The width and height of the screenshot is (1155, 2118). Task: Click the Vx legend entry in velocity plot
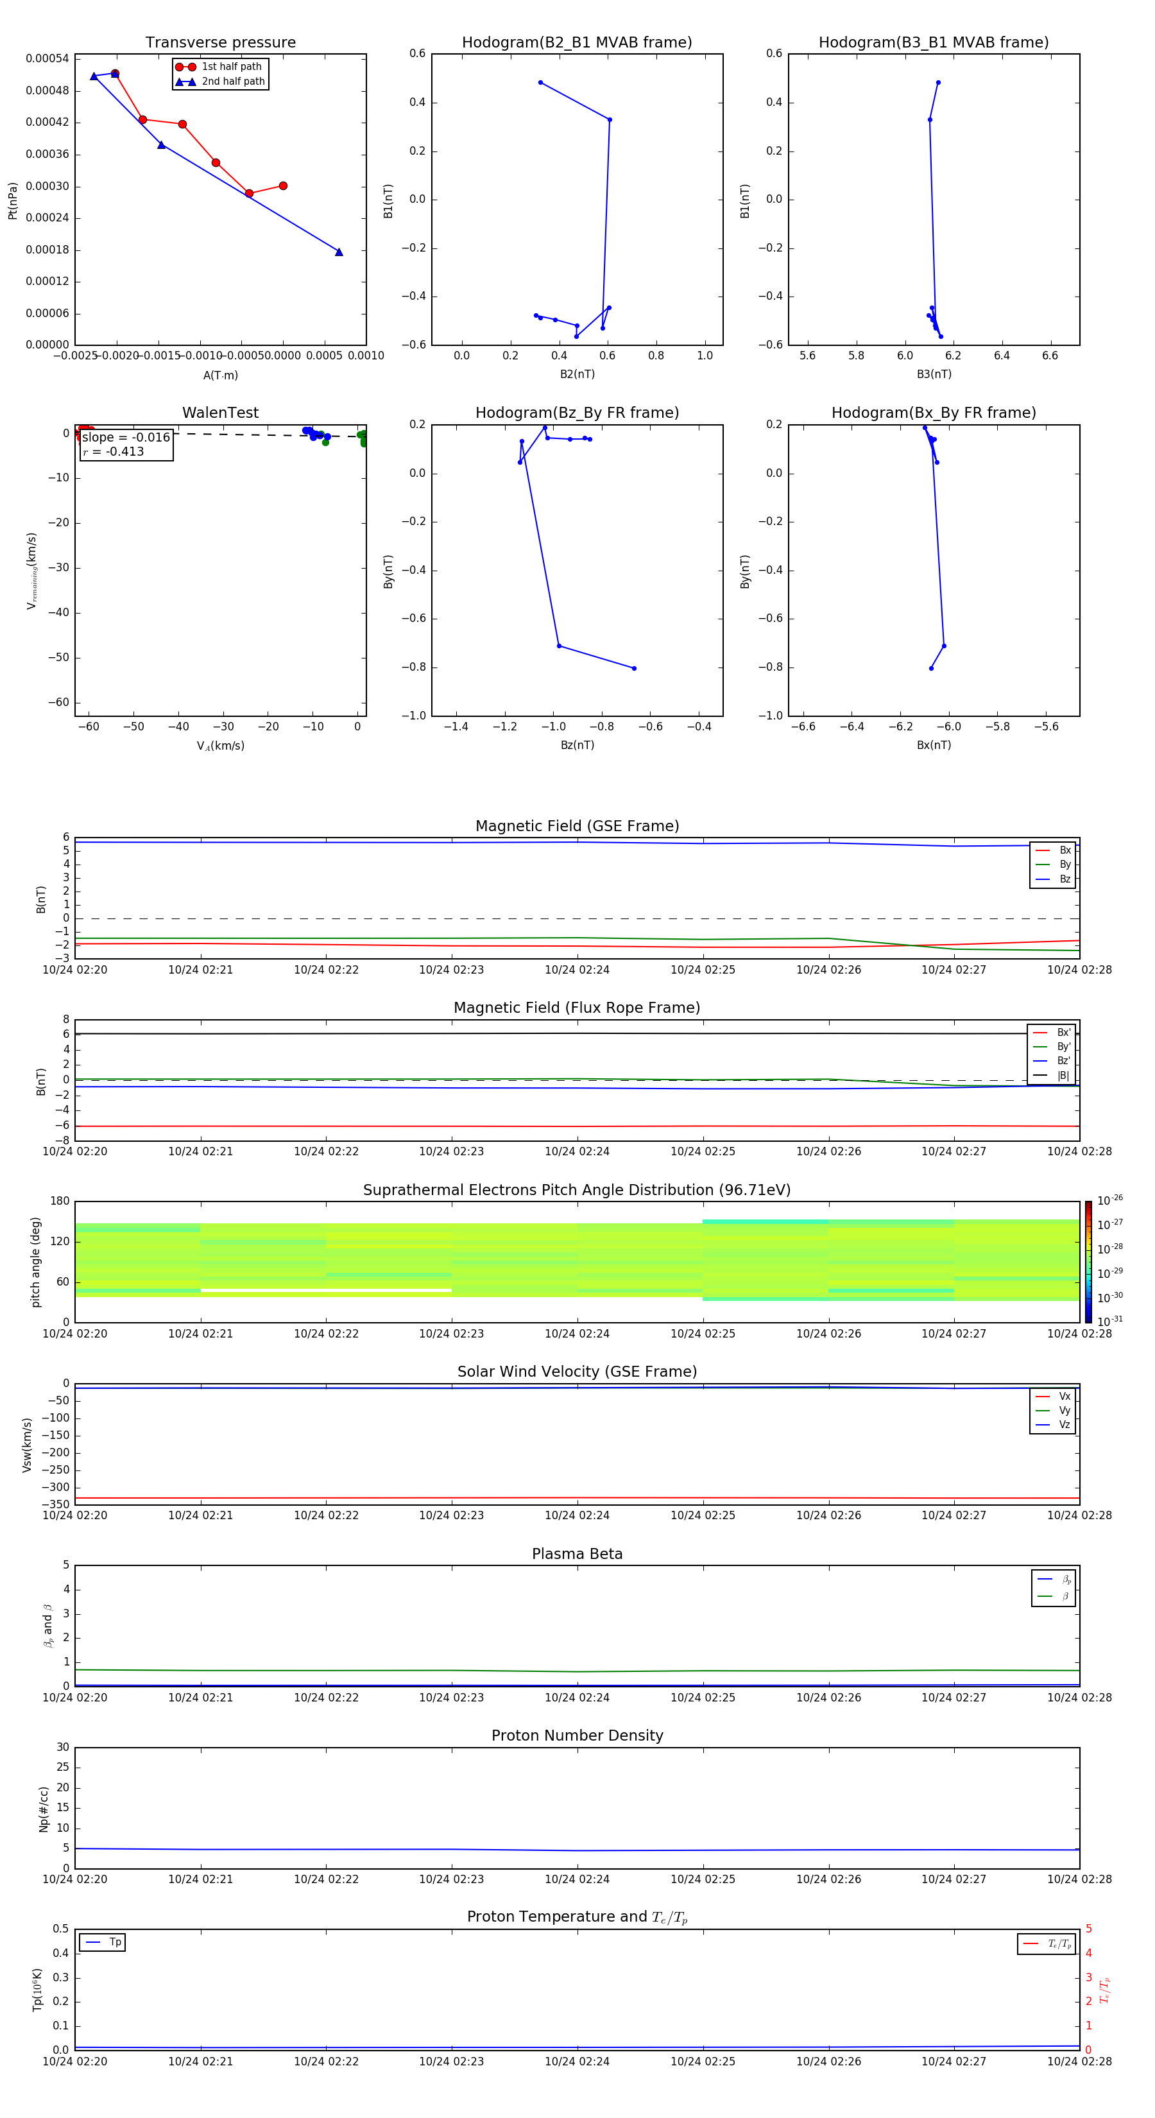tap(1053, 1396)
